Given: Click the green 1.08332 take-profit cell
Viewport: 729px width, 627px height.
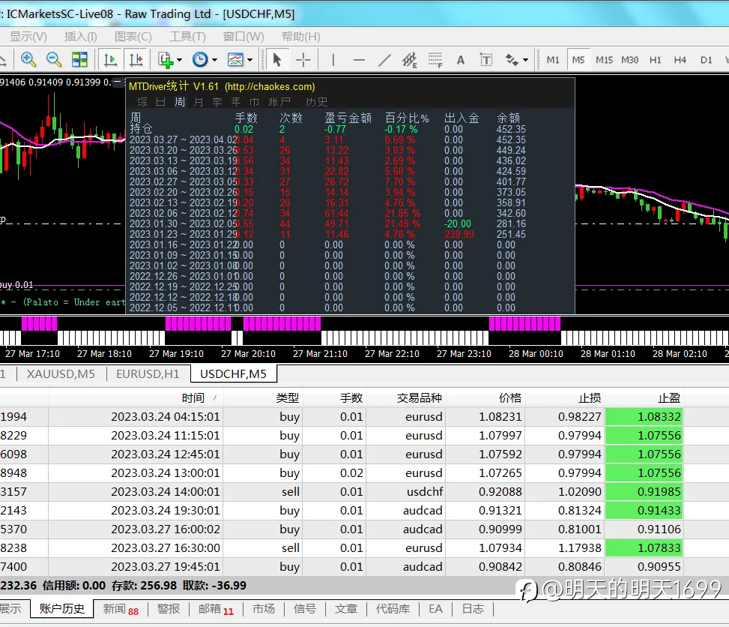Looking at the screenshot, I should tap(644, 416).
